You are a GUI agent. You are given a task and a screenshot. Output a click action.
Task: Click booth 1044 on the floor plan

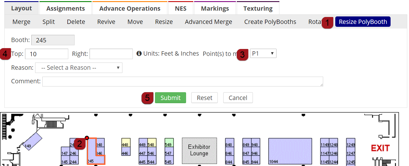coord(290,151)
